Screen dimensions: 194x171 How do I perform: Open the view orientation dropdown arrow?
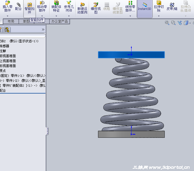click(x=190, y=23)
